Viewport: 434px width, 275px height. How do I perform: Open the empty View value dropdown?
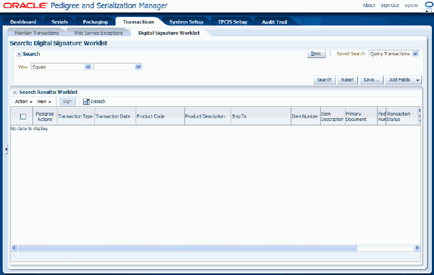click(118, 67)
